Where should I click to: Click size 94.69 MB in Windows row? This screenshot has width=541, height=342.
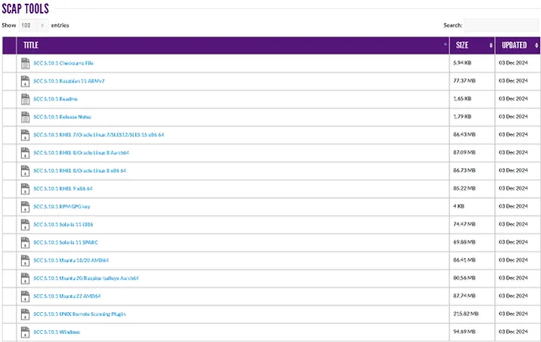click(x=464, y=331)
